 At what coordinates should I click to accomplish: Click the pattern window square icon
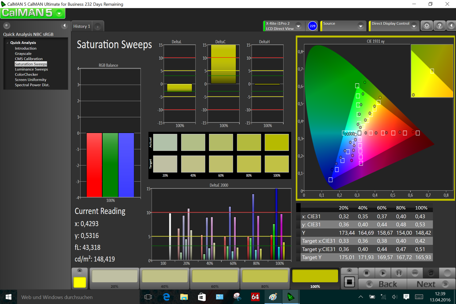[349, 282]
